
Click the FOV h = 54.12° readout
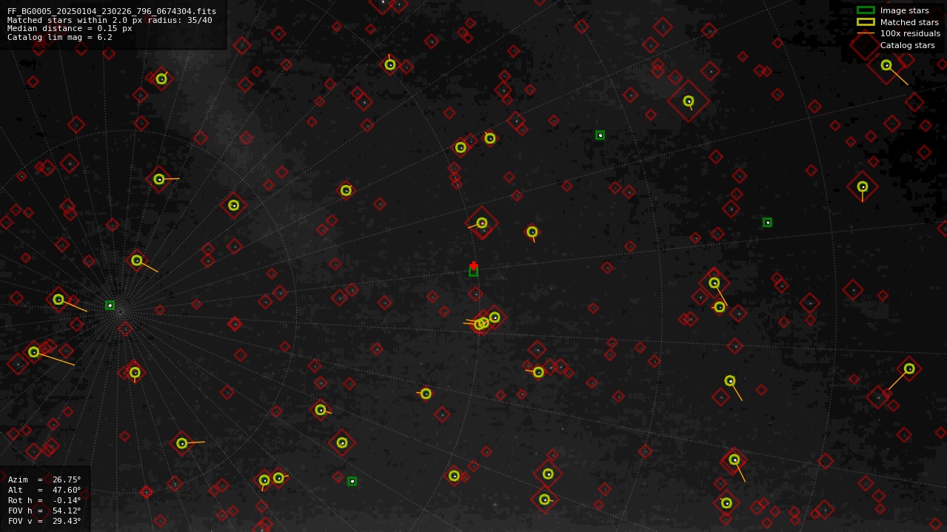click(x=44, y=511)
